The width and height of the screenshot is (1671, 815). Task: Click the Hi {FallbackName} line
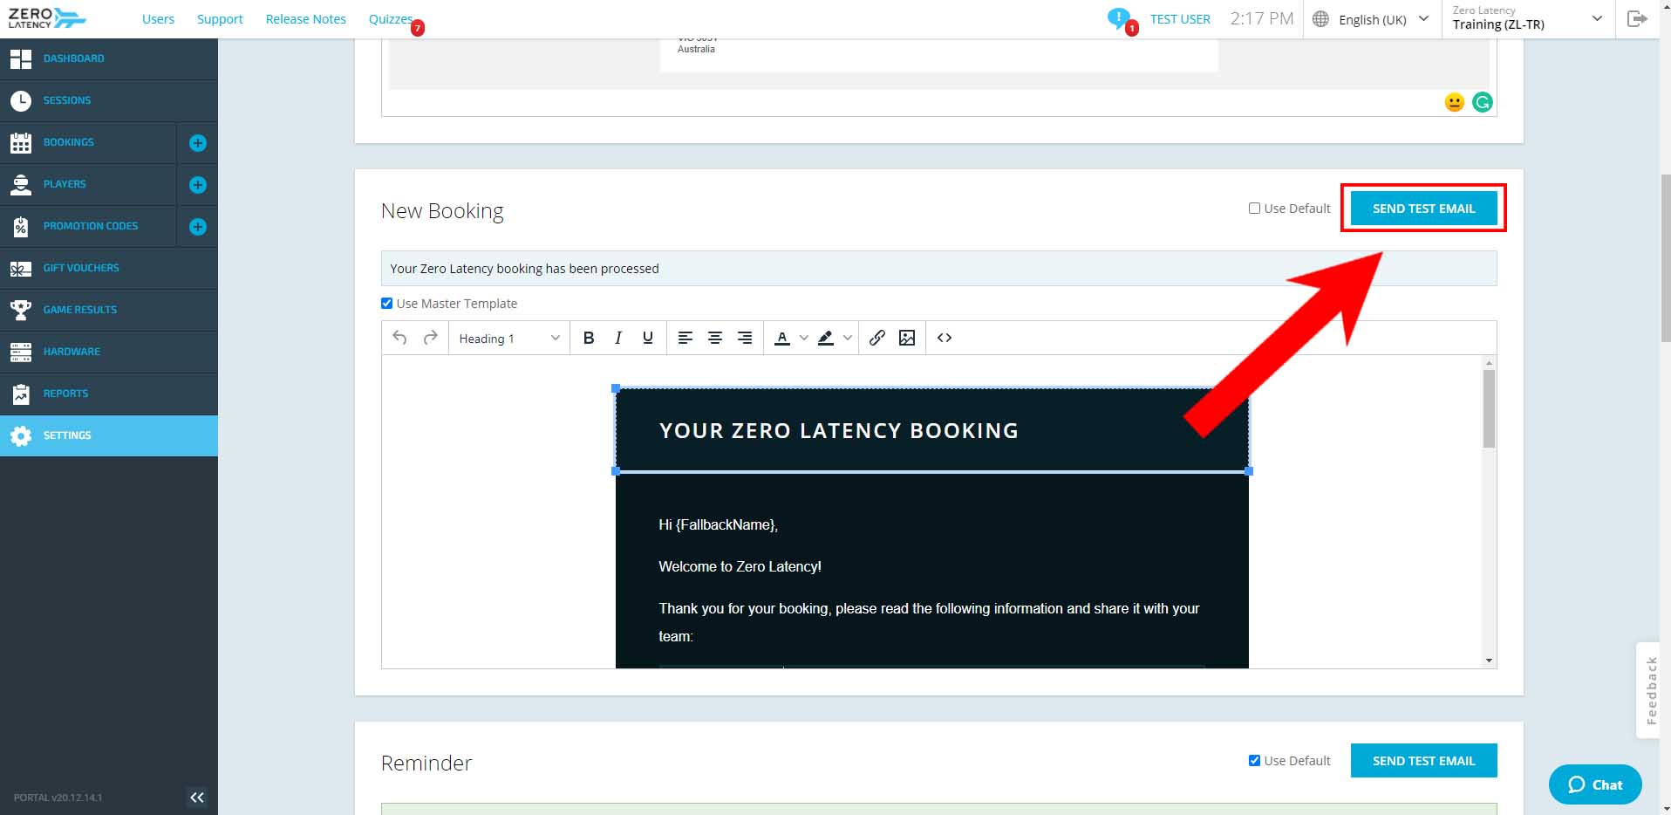[x=718, y=524]
